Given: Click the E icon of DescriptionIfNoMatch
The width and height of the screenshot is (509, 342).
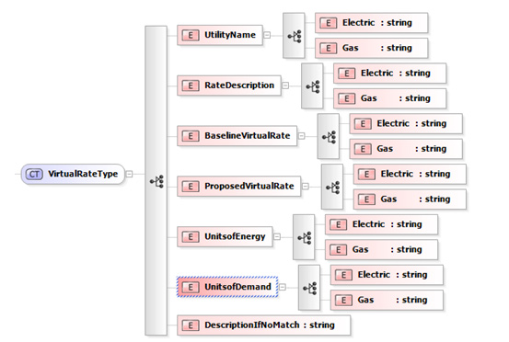Looking at the screenshot, I should pos(191,325).
